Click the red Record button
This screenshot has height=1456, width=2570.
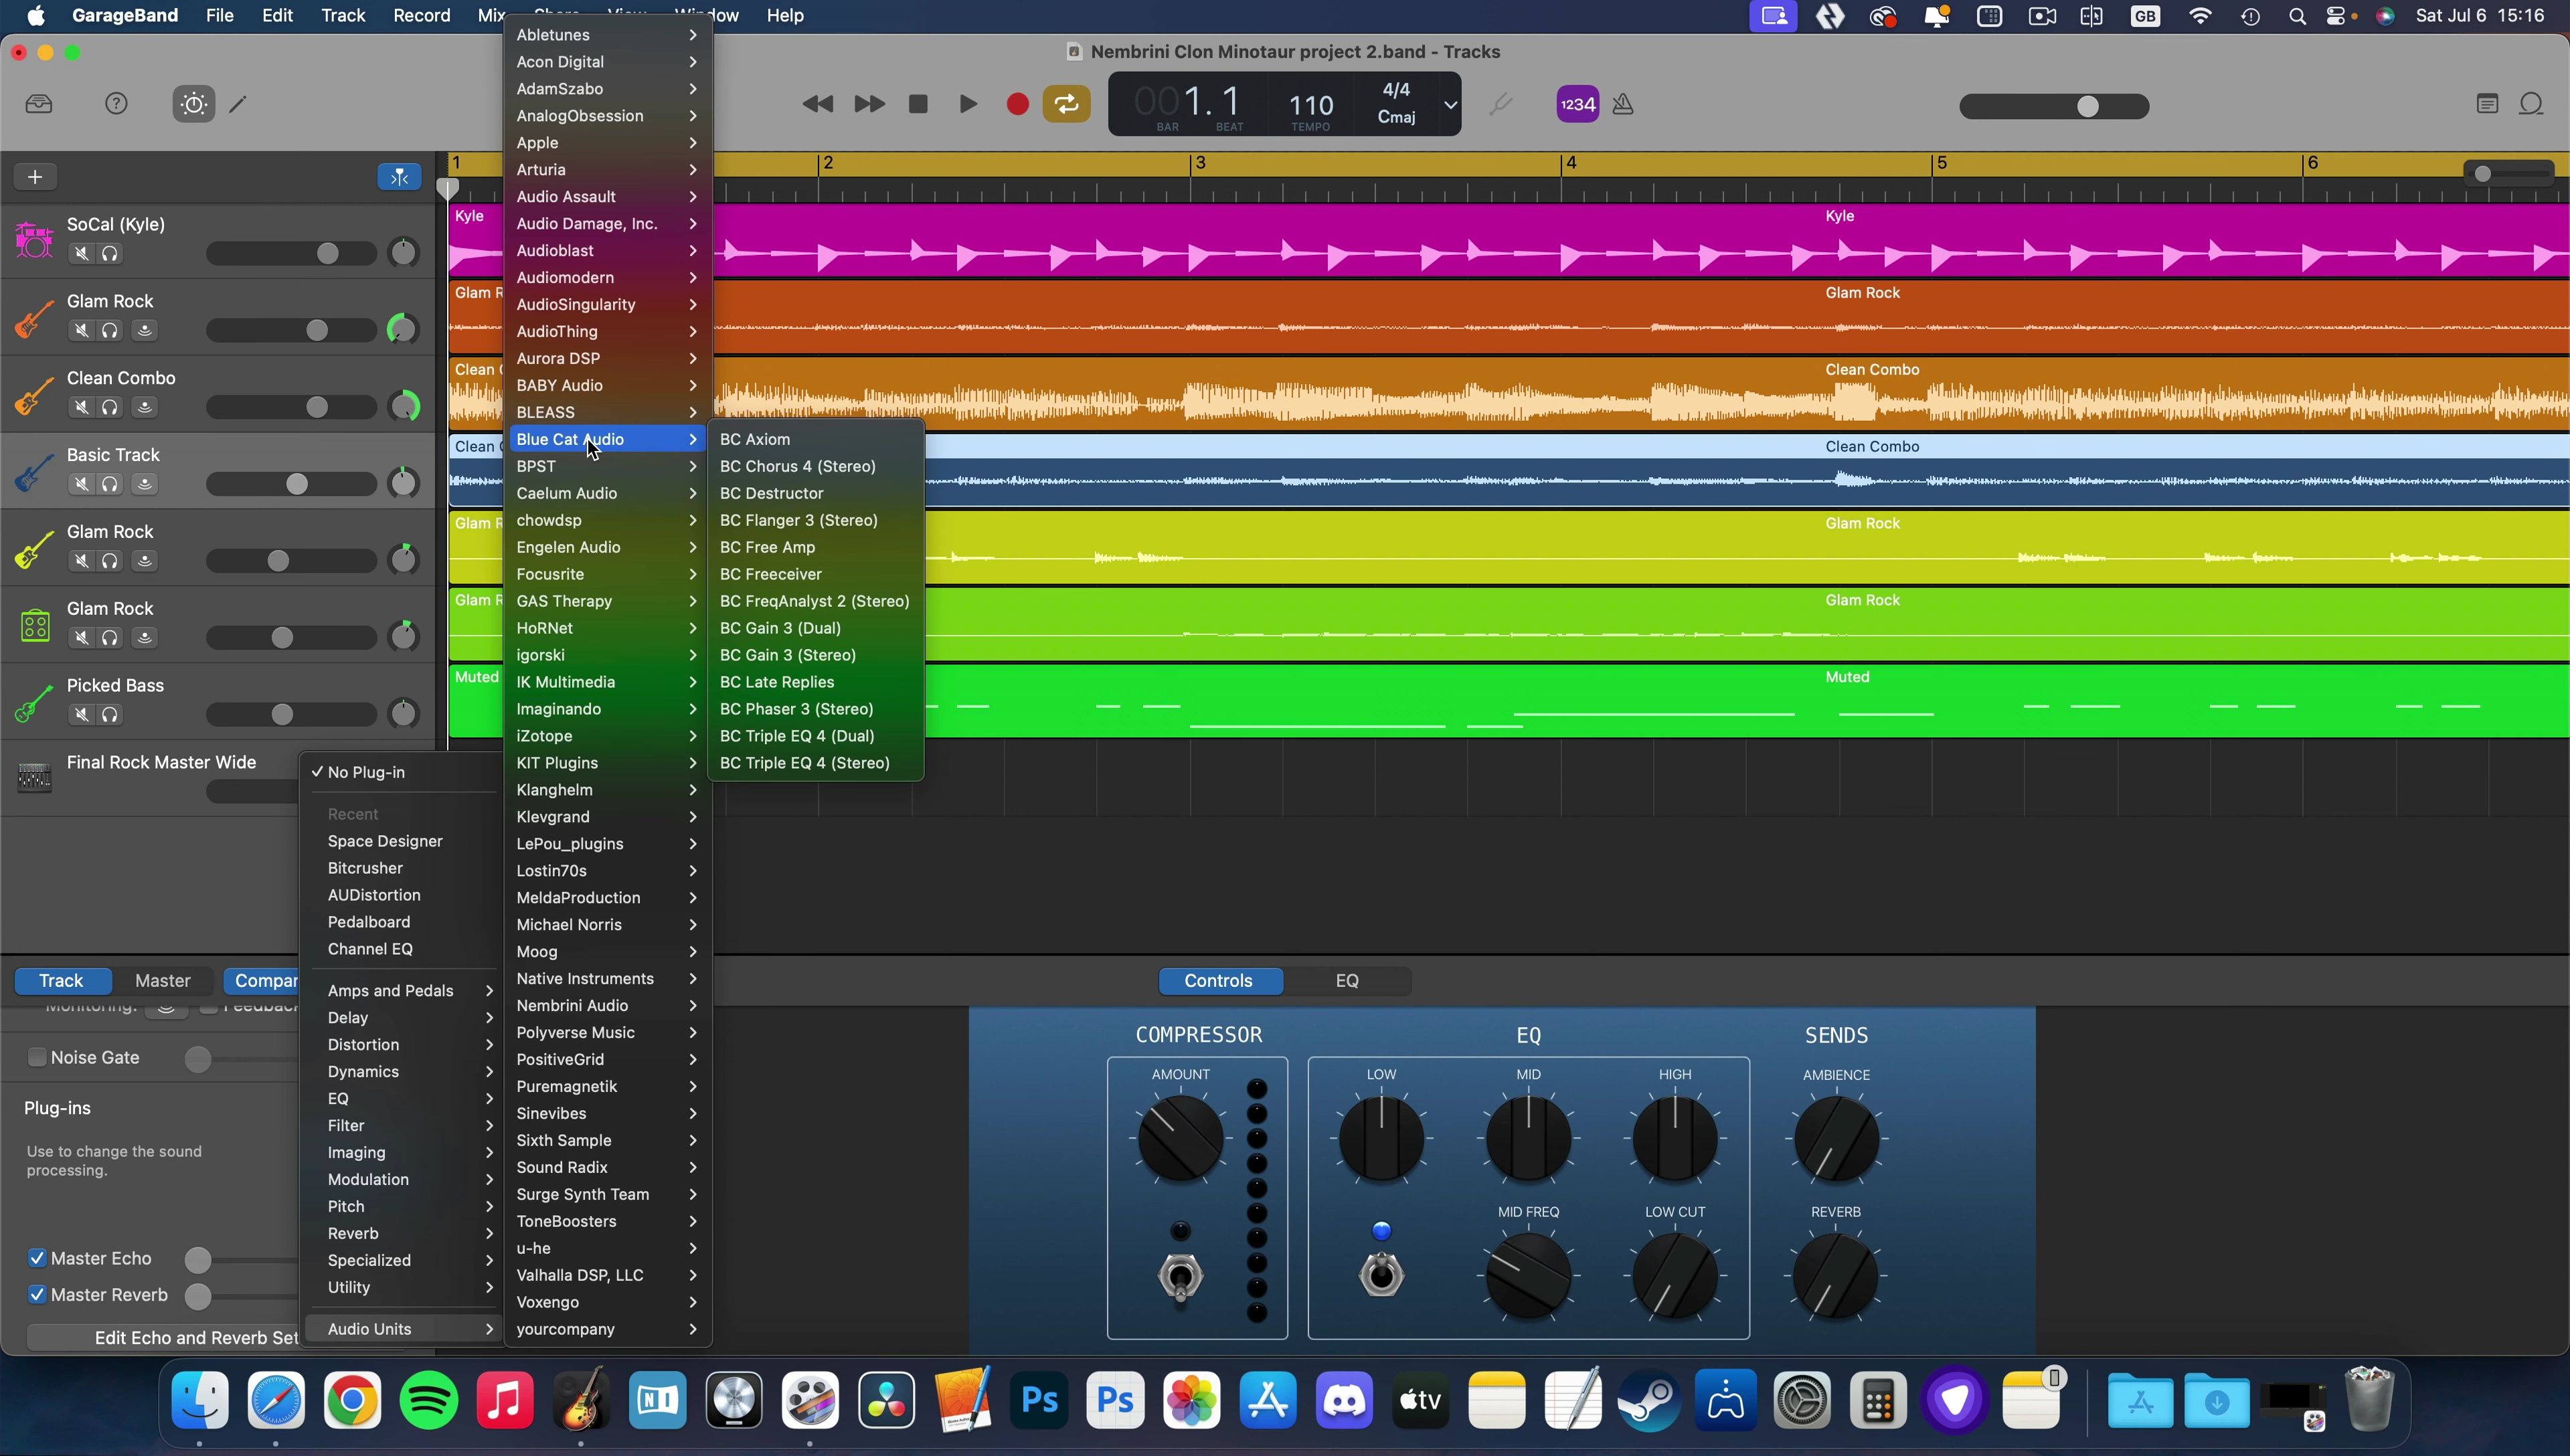(x=1017, y=104)
